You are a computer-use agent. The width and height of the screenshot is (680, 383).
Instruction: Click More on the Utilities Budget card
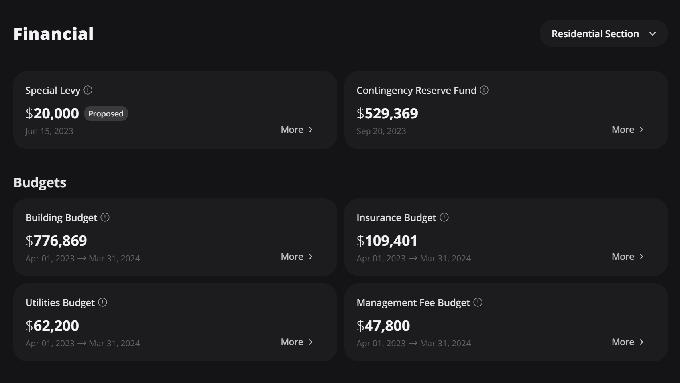point(291,342)
